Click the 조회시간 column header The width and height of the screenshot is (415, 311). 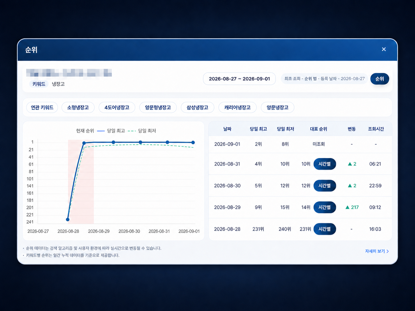tap(376, 129)
